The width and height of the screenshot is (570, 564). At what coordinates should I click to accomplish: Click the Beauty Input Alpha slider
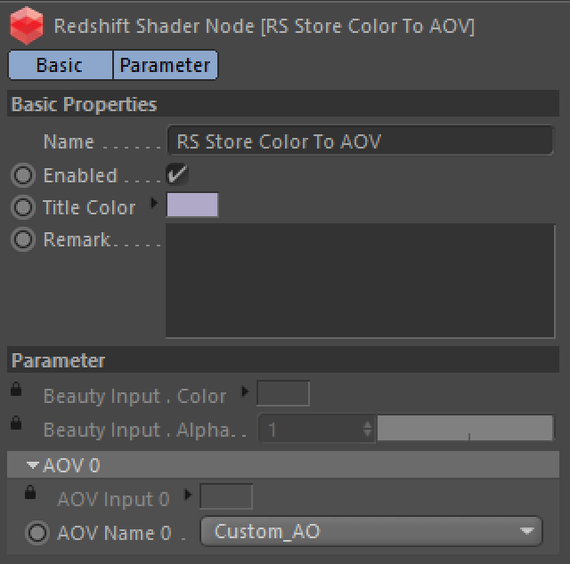[x=465, y=429]
